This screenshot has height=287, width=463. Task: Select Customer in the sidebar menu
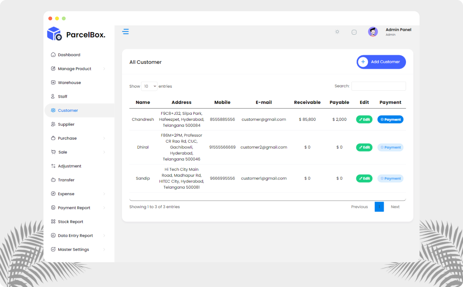pyautogui.click(x=68, y=110)
